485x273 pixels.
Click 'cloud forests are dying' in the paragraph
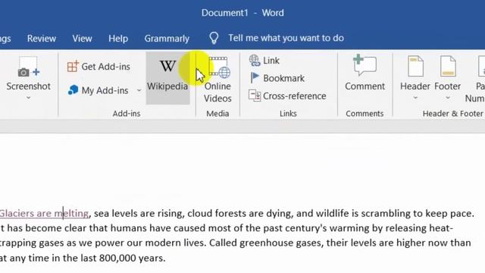pyautogui.click(x=239, y=213)
